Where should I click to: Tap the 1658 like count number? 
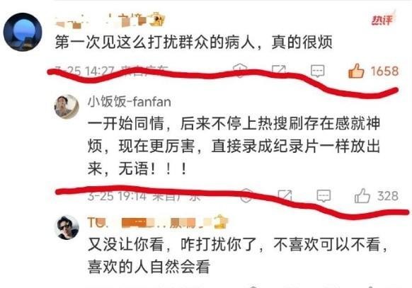[384, 71]
